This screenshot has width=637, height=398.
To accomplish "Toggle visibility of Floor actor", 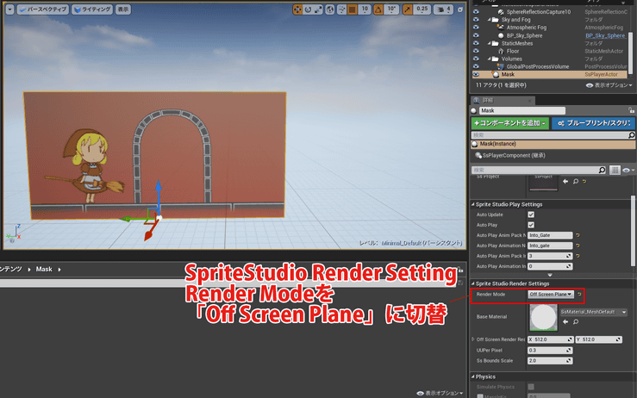I will pos(476,51).
